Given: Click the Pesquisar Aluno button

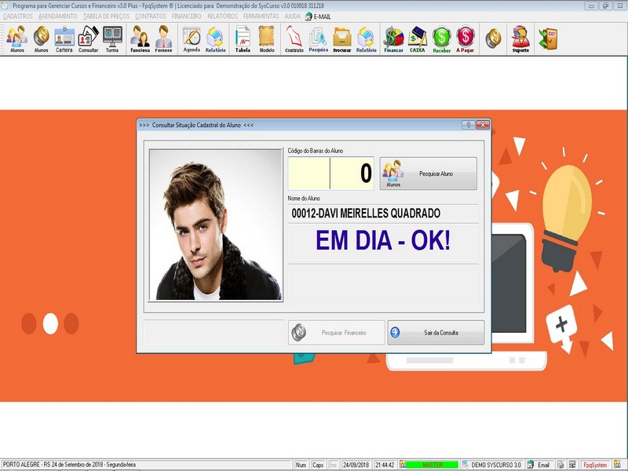Looking at the screenshot, I should click(428, 173).
